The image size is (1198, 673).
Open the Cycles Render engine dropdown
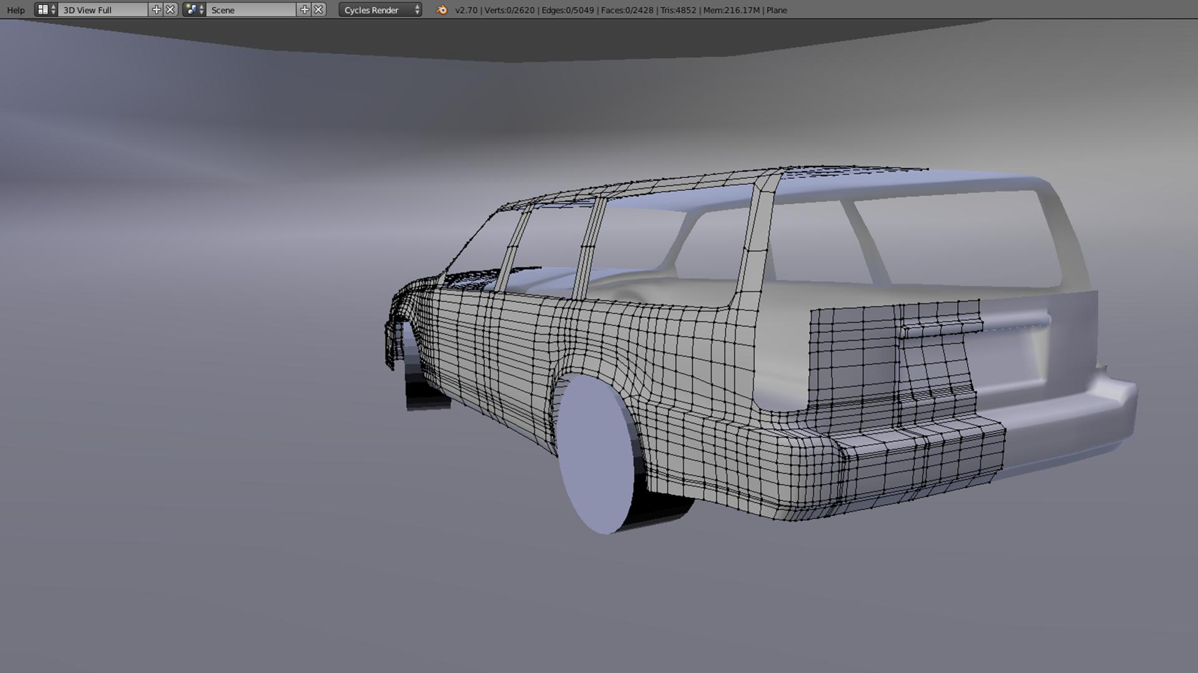(380, 10)
